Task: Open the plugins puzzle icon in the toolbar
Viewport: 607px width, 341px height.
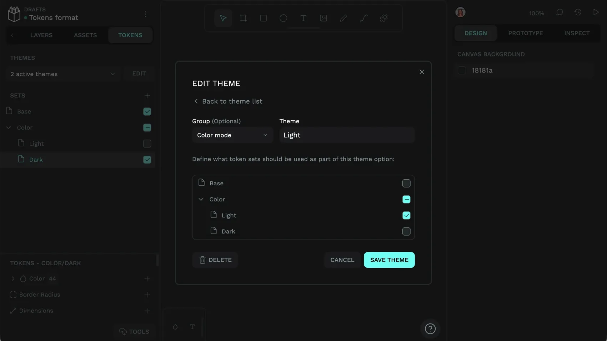Action: coord(383,18)
